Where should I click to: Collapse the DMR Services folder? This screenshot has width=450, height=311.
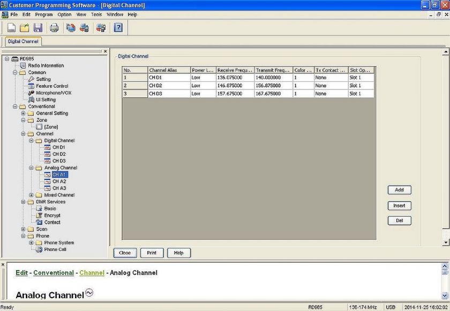pyautogui.click(x=23, y=202)
